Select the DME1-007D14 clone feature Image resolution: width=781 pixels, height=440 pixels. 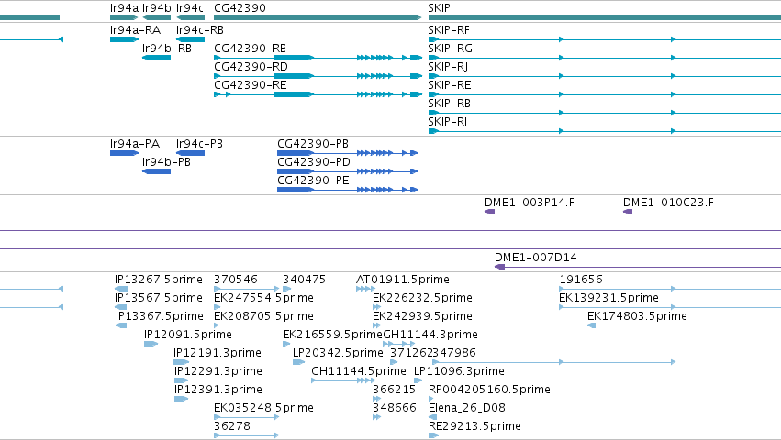pos(638,268)
